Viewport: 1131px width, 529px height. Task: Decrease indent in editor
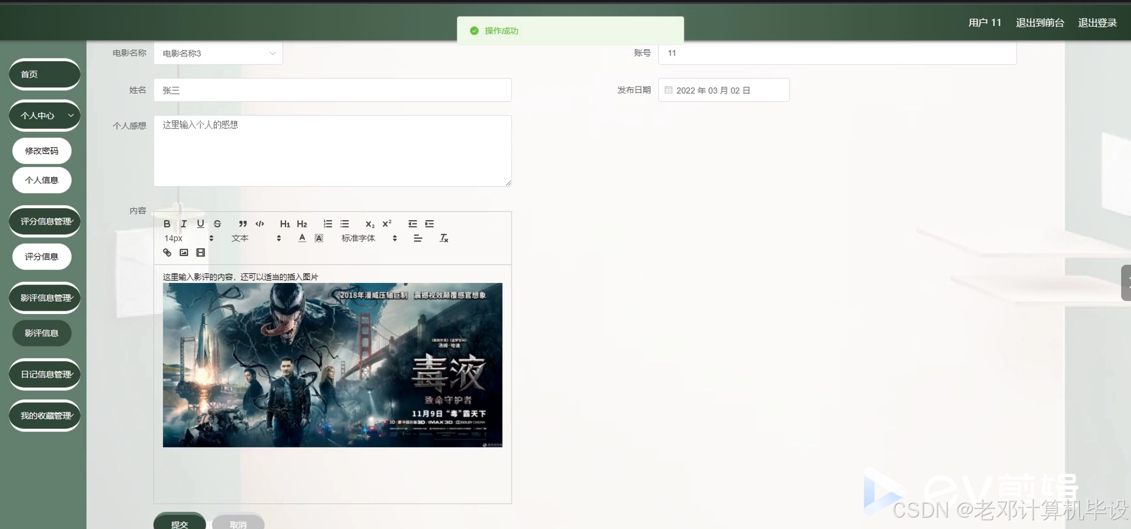coord(412,224)
